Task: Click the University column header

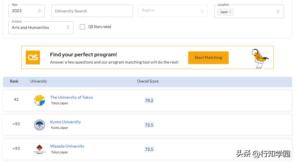Action: tap(39, 81)
